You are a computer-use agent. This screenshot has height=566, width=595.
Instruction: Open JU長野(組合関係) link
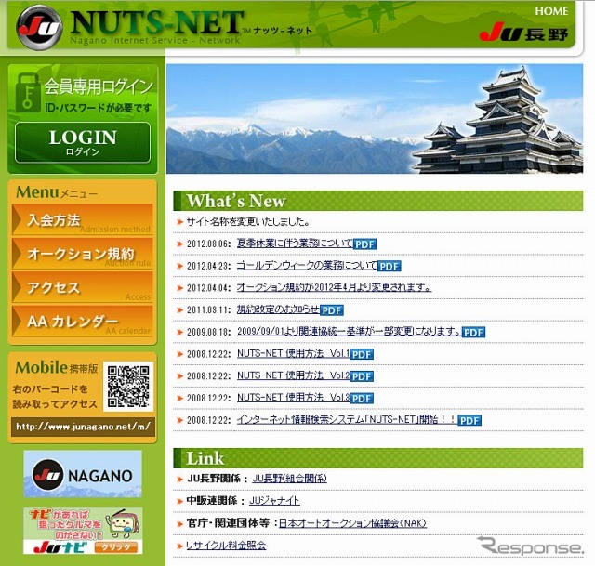pyautogui.click(x=289, y=479)
